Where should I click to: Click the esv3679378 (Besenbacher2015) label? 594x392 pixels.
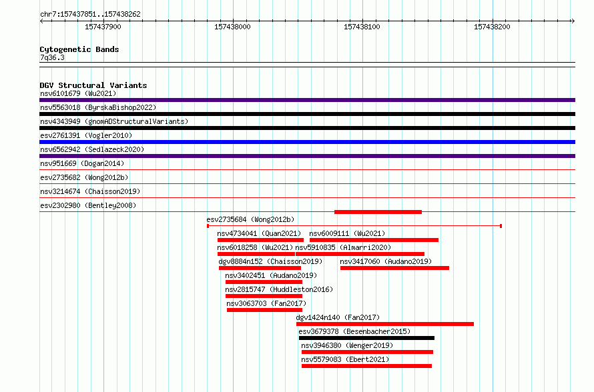(x=354, y=331)
